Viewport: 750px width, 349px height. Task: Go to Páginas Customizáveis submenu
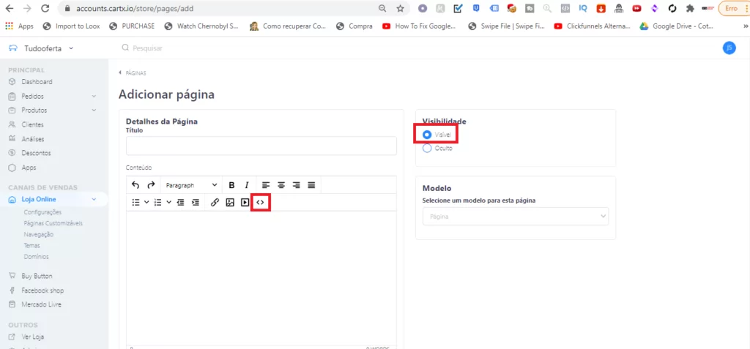point(53,223)
